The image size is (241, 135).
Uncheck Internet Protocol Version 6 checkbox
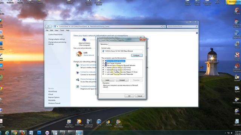point(103,67)
